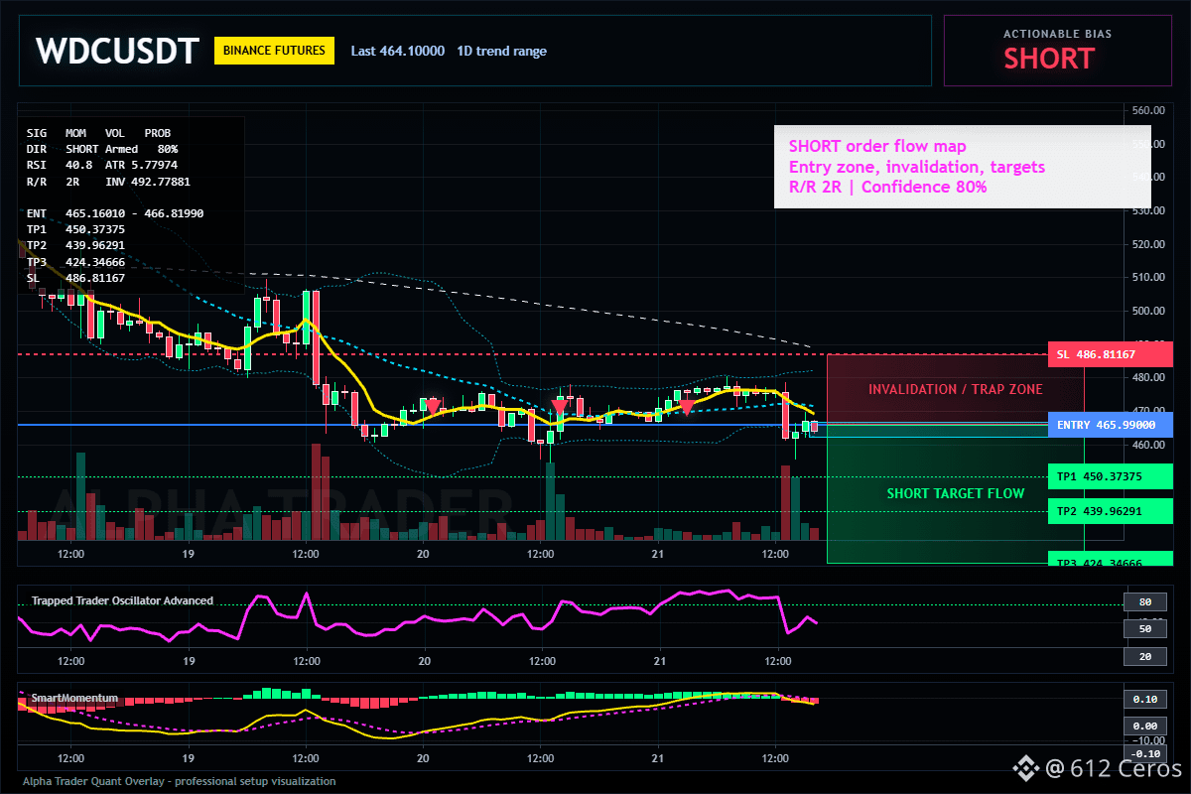This screenshot has height=794, width=1191.
Task: Click the Trapped Trader Oscillator Advanced label
Action: tap(122, 600)
